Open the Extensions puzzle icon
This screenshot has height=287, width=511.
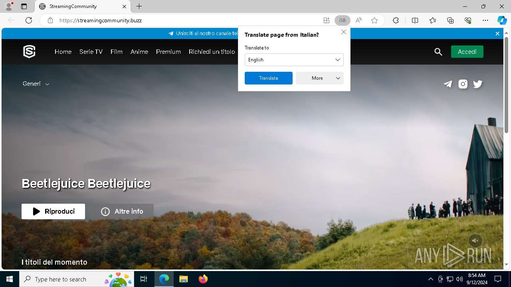point(396,20)
